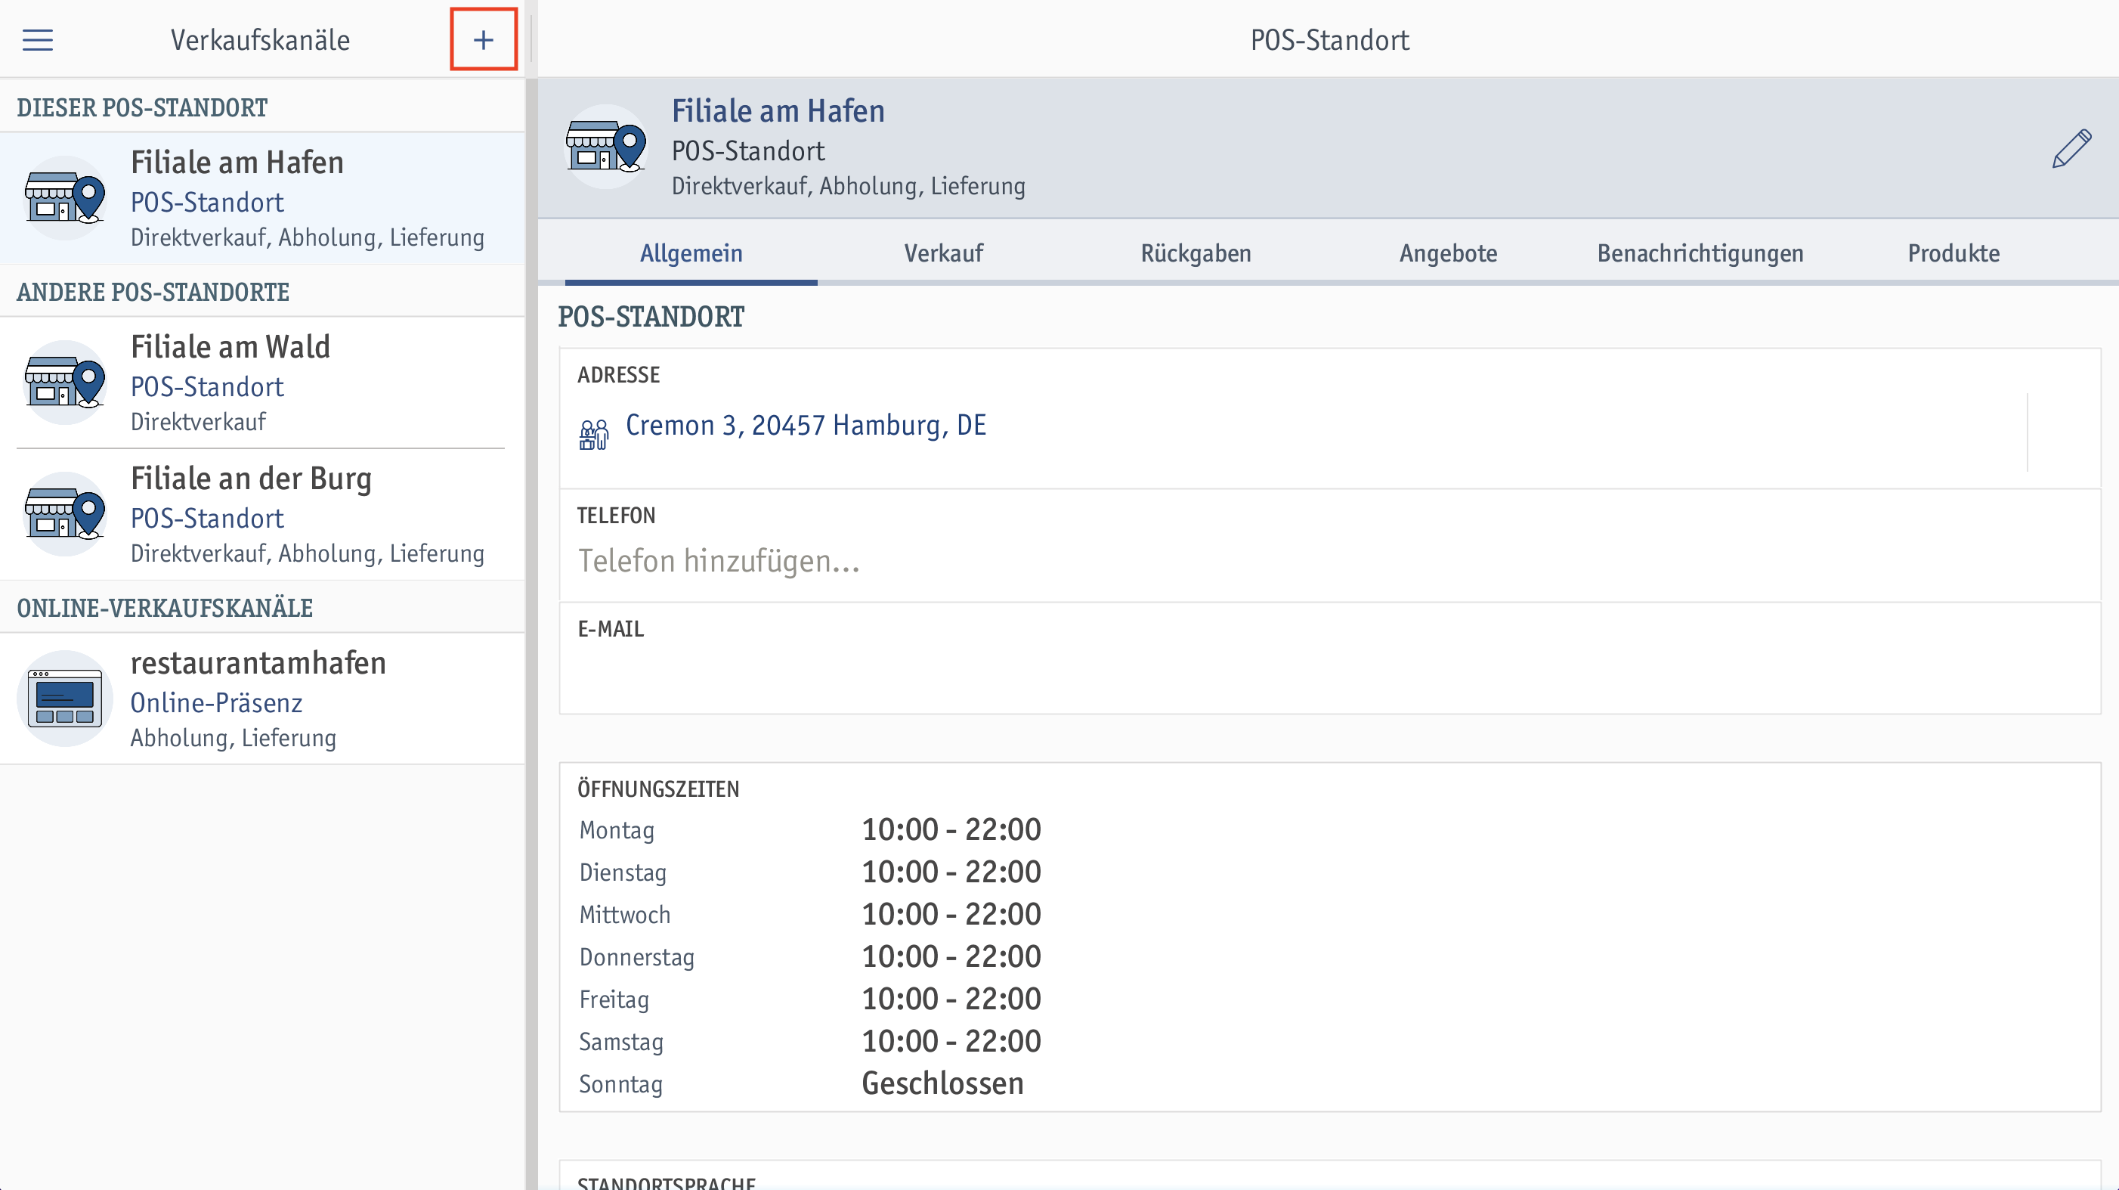
Task: Click the Verkaufskanäle panel title
Action: (x=260, y=39)
